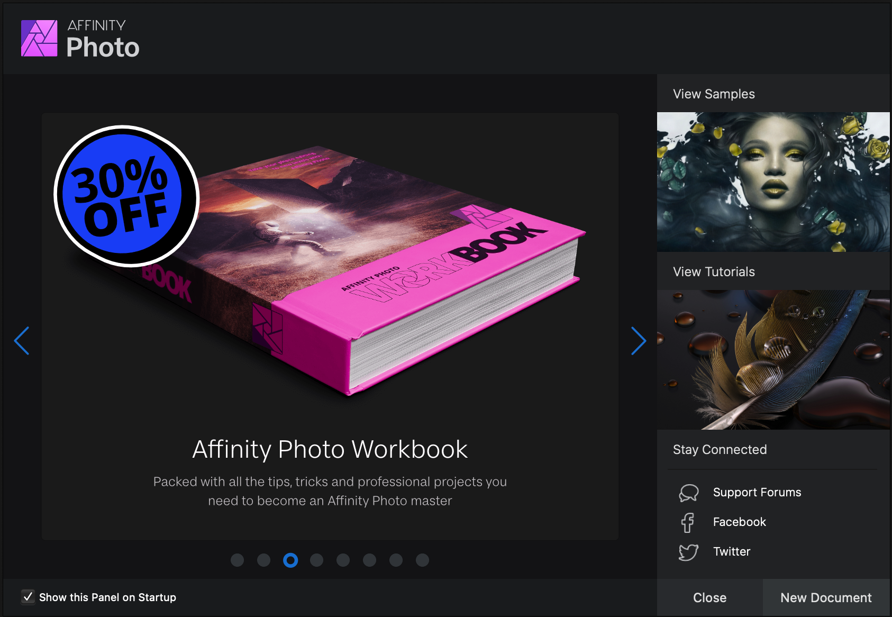Click the 'Packed with all the tips' description
Screen dimensions: 892x617
point(330,491)
